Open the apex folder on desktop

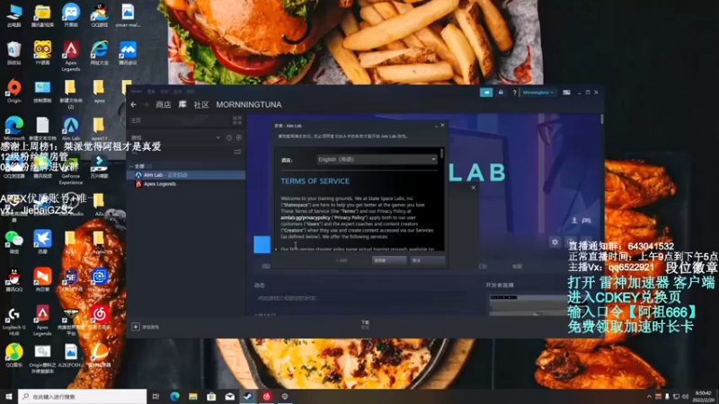pyautogui.click(x=99, y=91)
